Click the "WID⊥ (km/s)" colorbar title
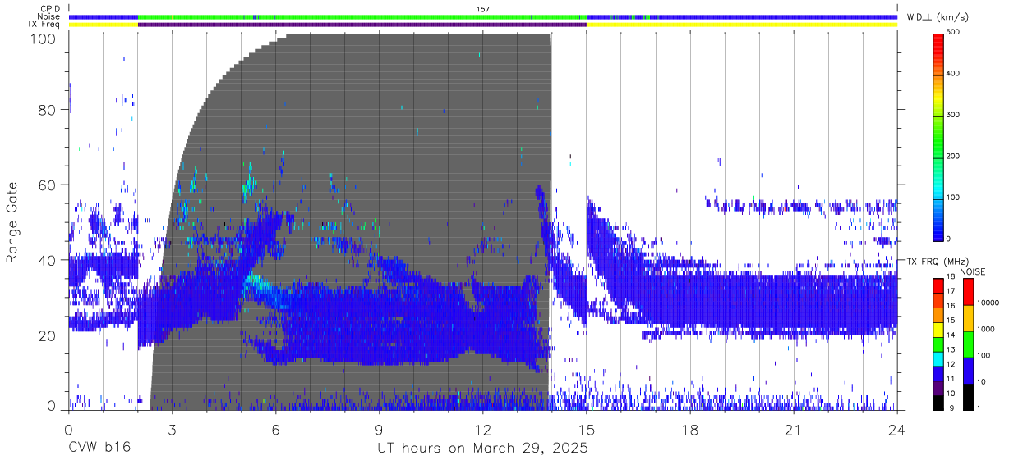Image resolution: width=1009 pixels, height=465 pixels. [x=938, y=16]
